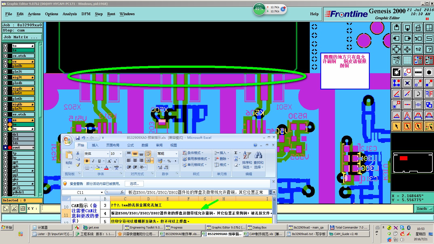
Task: Click the green color swatch on cs layer
Action: pos(10,62)
